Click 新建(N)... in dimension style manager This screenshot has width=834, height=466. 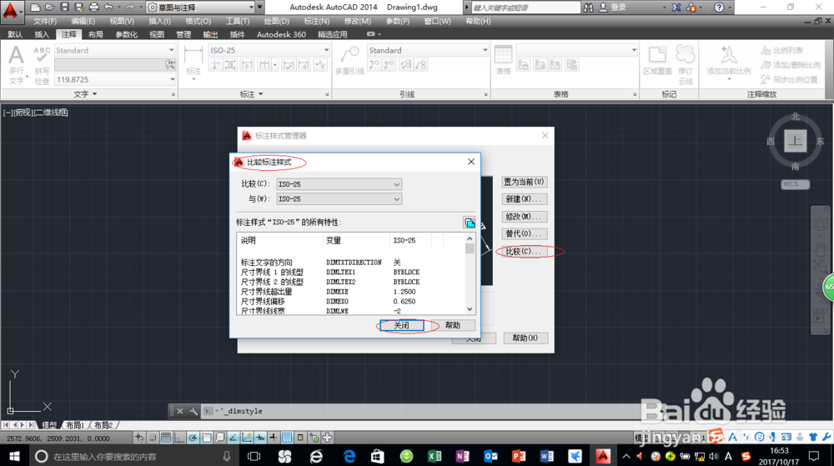point(524,198)
